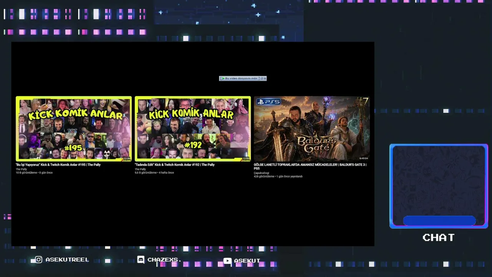Viewport: 492px width, 277px height.
Task: Click the green play icon on download bar
Action: (x=223, y=78)
